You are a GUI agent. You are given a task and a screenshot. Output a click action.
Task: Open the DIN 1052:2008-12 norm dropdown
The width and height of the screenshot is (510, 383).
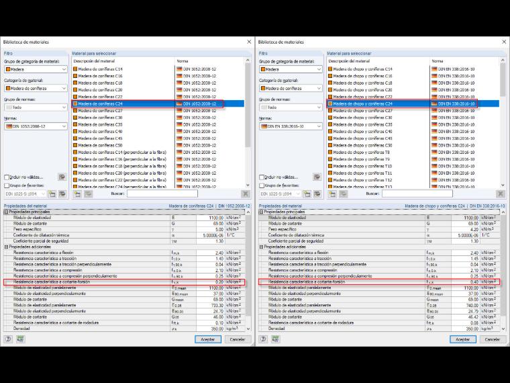[x=36, y=126]
